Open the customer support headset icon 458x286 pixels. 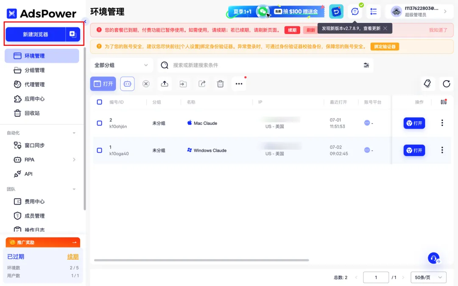coord(433,258)
